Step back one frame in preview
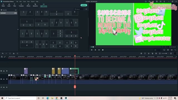This screenshot has height=100, width=178. point(92,50)
